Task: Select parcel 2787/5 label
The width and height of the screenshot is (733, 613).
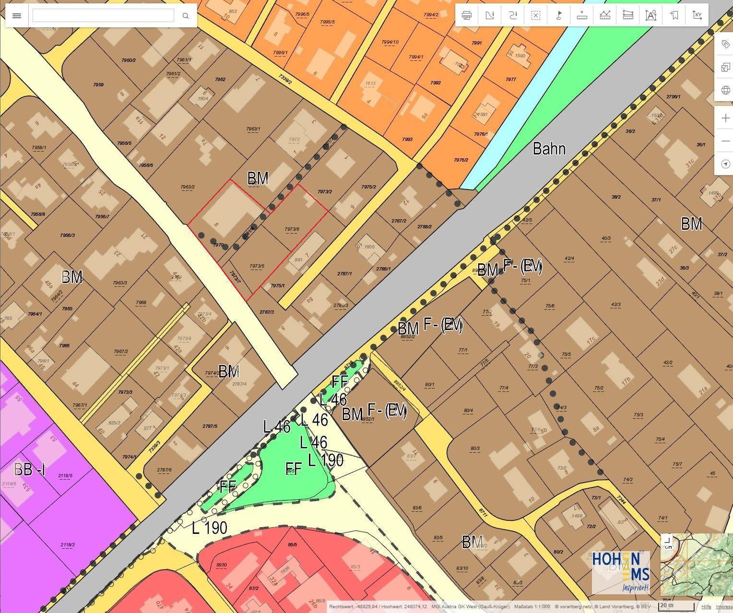Action: [210, 426]
